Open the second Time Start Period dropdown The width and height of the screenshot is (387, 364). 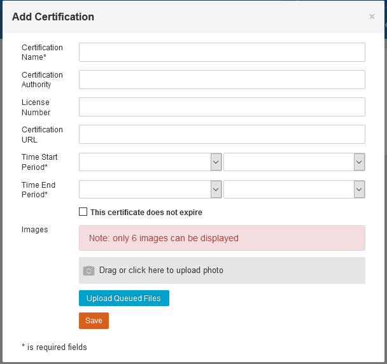pos(294,162)
